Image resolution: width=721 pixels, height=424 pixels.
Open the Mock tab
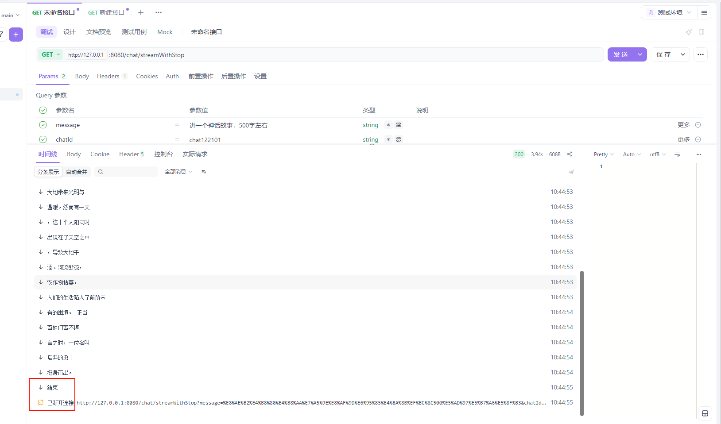coord(165,32)
